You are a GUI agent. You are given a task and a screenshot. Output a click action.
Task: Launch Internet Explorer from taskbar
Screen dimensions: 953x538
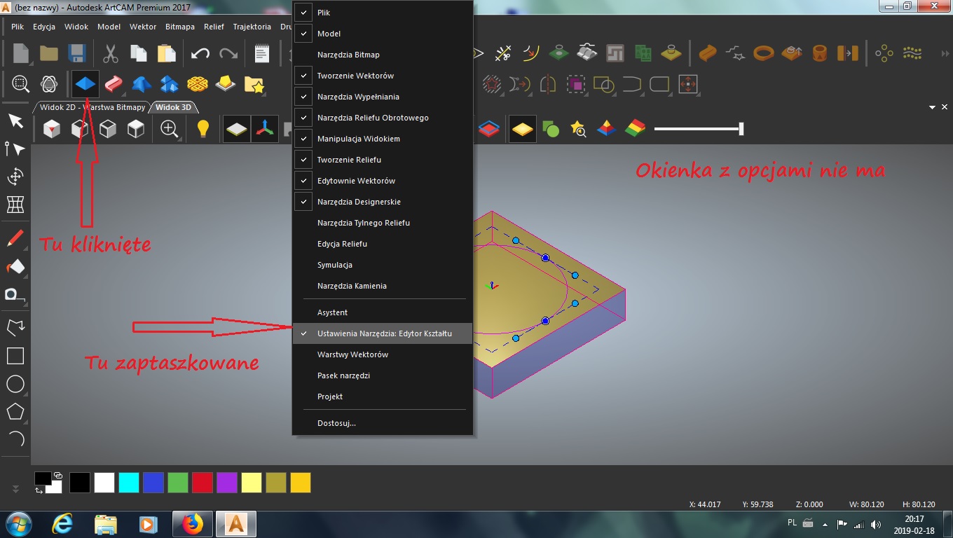(x=63, y=524)
